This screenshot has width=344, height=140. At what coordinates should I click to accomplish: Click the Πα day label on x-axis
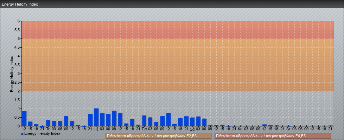144,129
